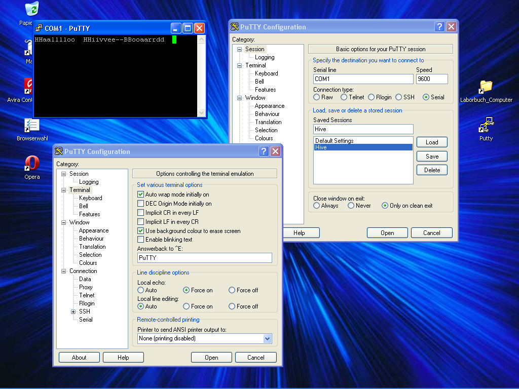Open the Opera browser desktop icon
519x389 pixels.
[x=32, y=164]
